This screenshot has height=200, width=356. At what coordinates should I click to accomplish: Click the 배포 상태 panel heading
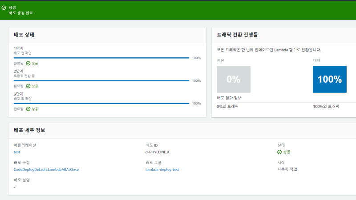click(24, 35)
